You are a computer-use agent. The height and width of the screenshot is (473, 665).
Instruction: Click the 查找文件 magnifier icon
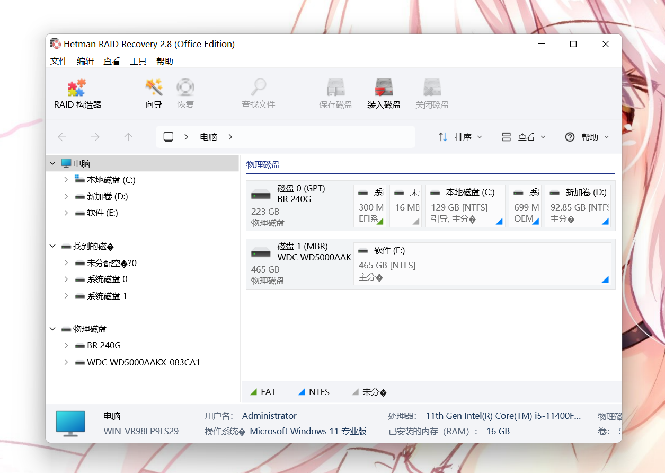click(259, 87)
